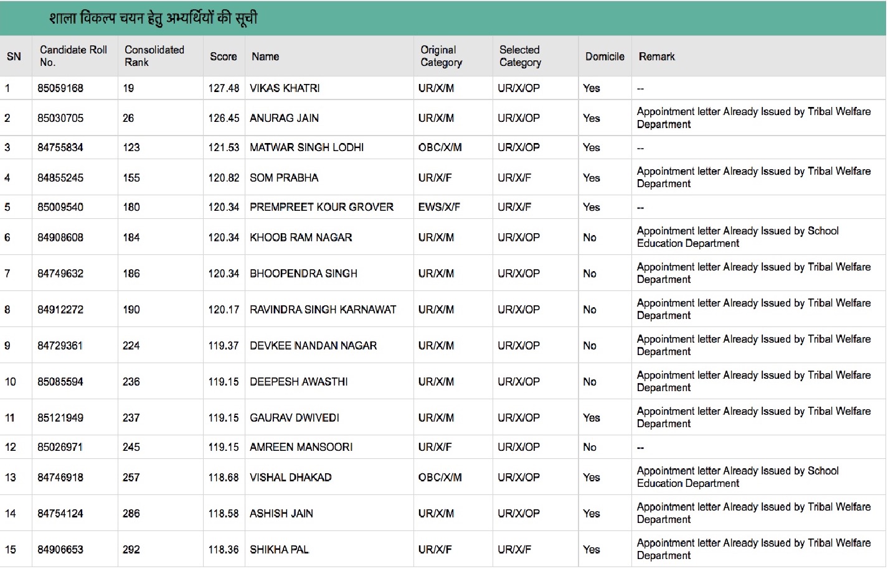
Task: Click roll number 85059168
Action: 60,88
